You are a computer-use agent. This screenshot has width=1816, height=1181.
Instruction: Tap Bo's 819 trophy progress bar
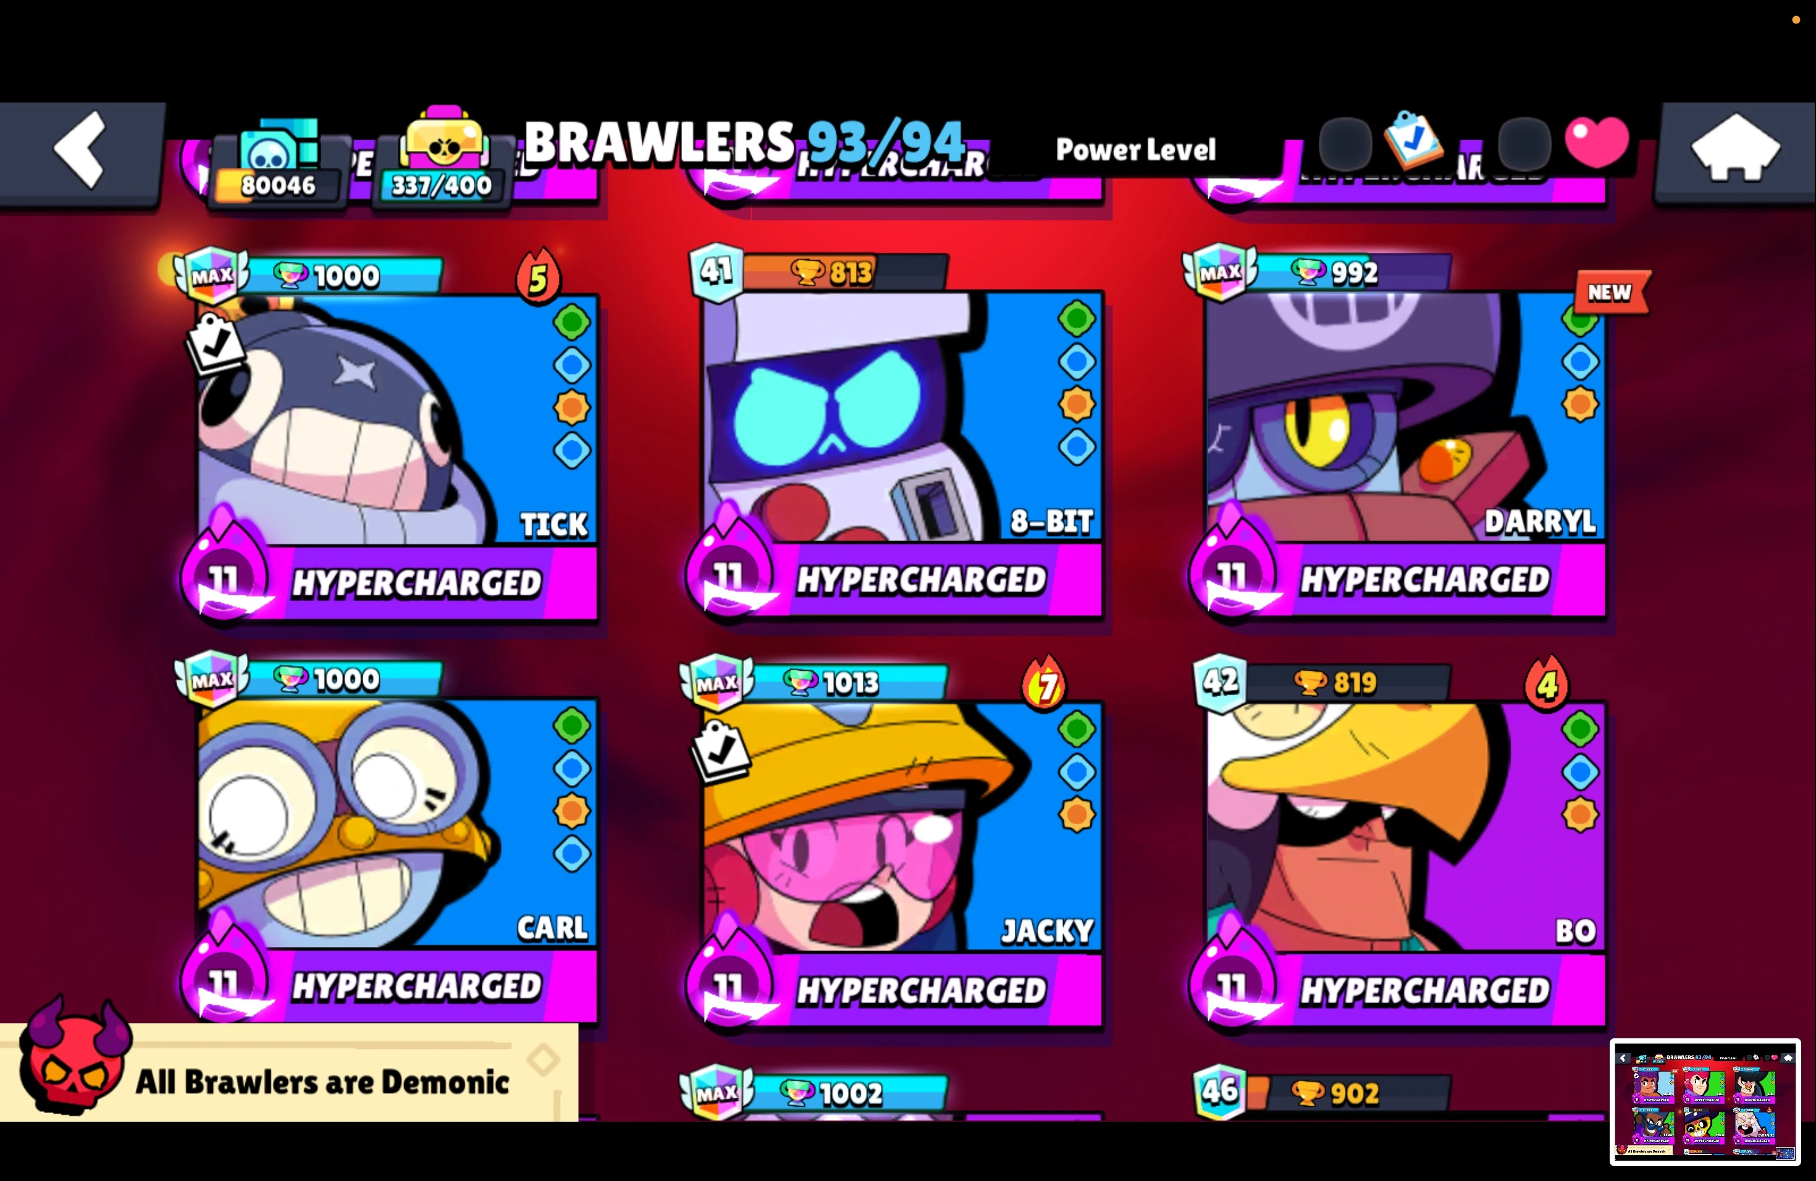[1346, 682]
